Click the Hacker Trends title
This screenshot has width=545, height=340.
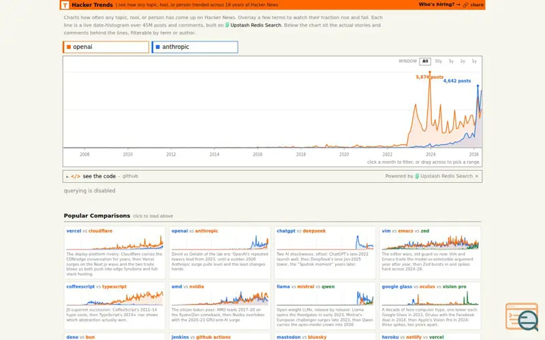[x=92, y=5]
